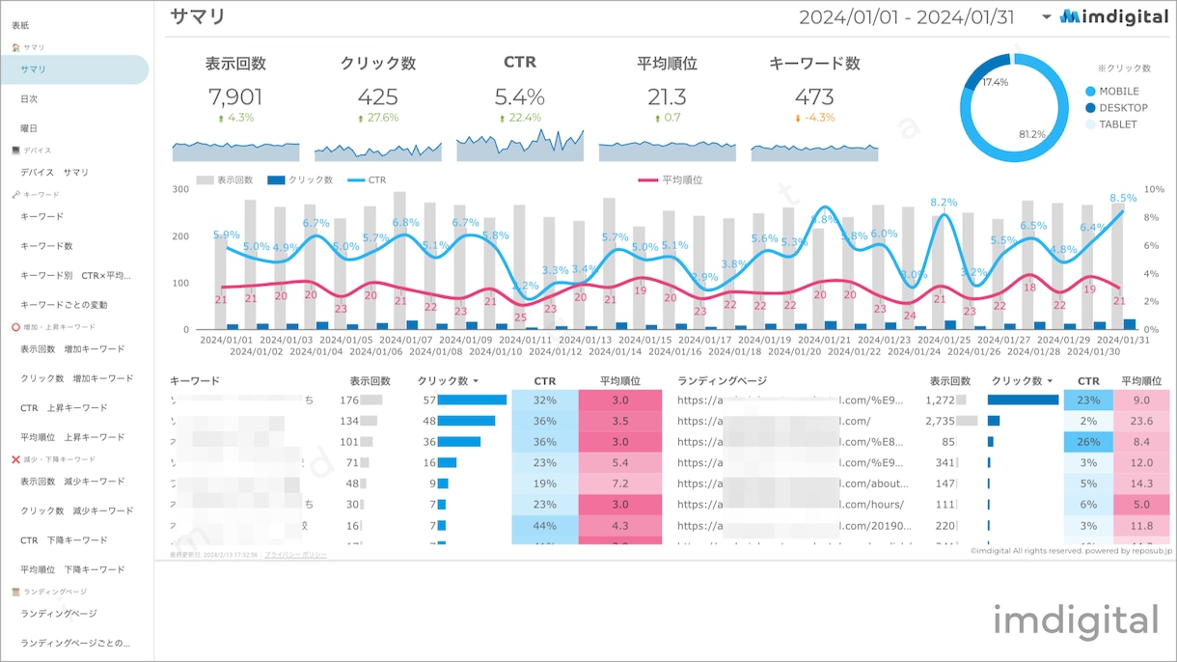Open 平均順位 上昇キーワード page
The width and height of the screenshot is (1177, 662).
(x=73, y=437)
